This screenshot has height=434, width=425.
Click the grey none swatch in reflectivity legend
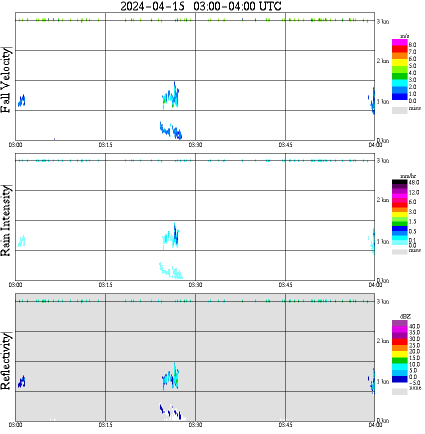[399, 391]
